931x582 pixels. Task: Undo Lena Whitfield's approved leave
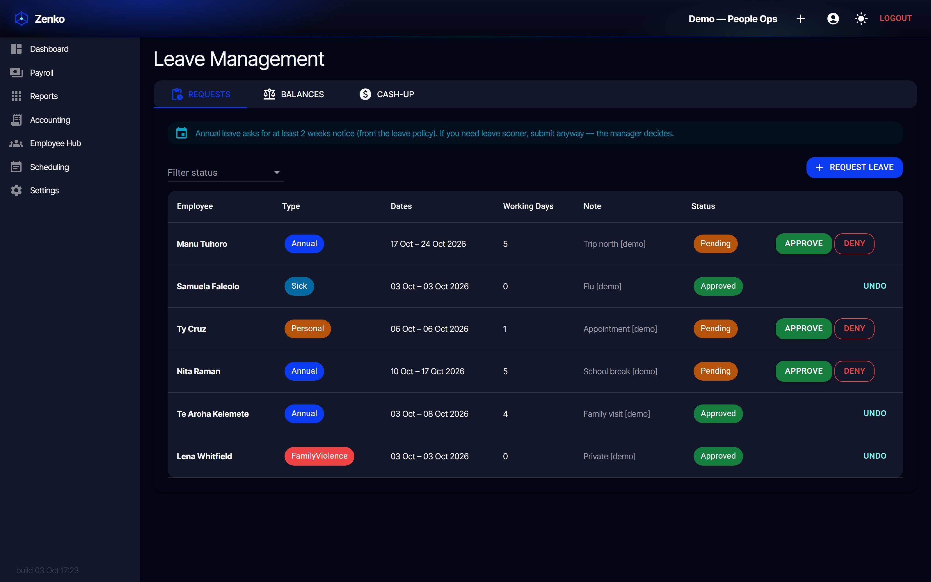[875, 456]
